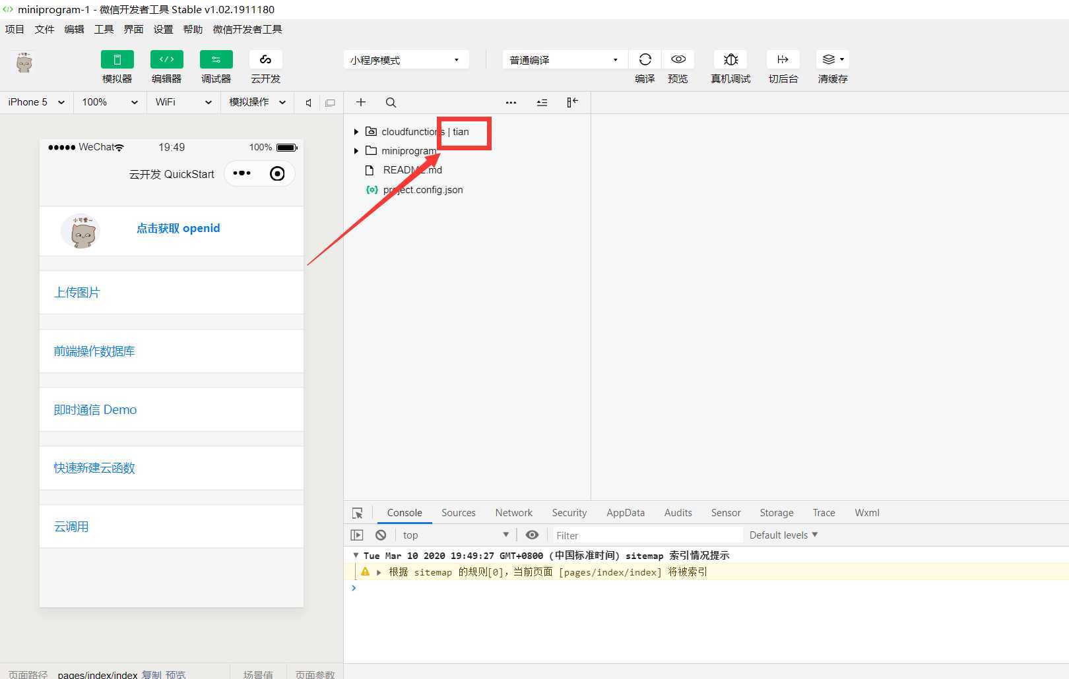Start 真机调试 remote debugging

[730, 59]
